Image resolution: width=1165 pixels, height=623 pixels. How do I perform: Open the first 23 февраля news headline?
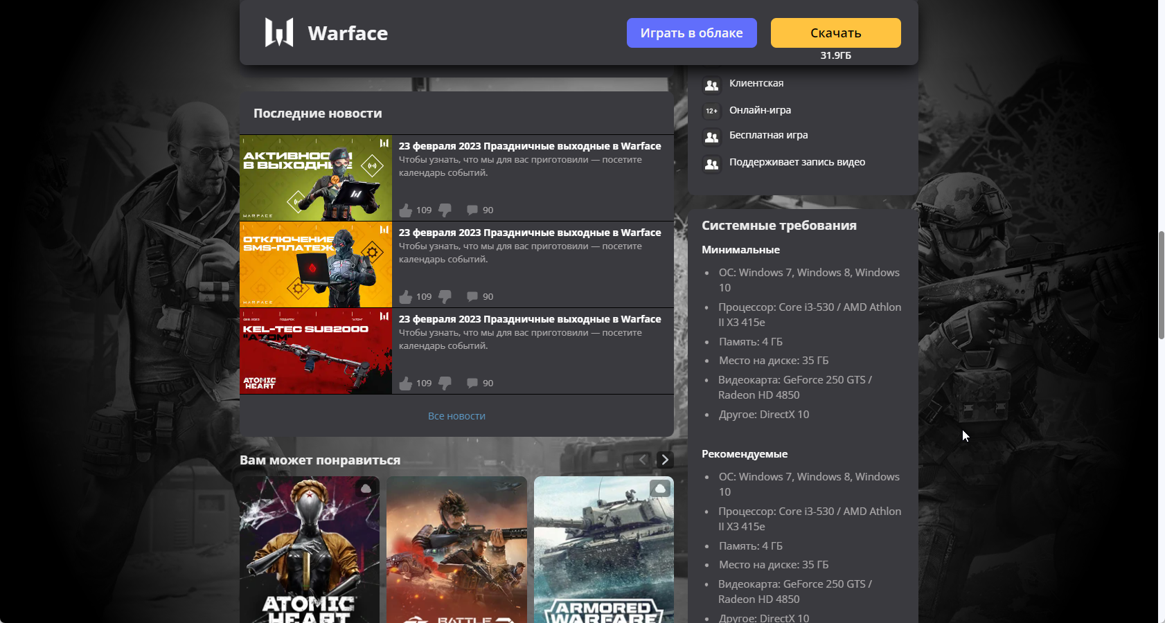click(x=530, y=146)
